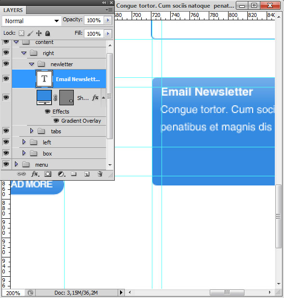Switch to the LAYERS tab

click(x=13, y=10)
